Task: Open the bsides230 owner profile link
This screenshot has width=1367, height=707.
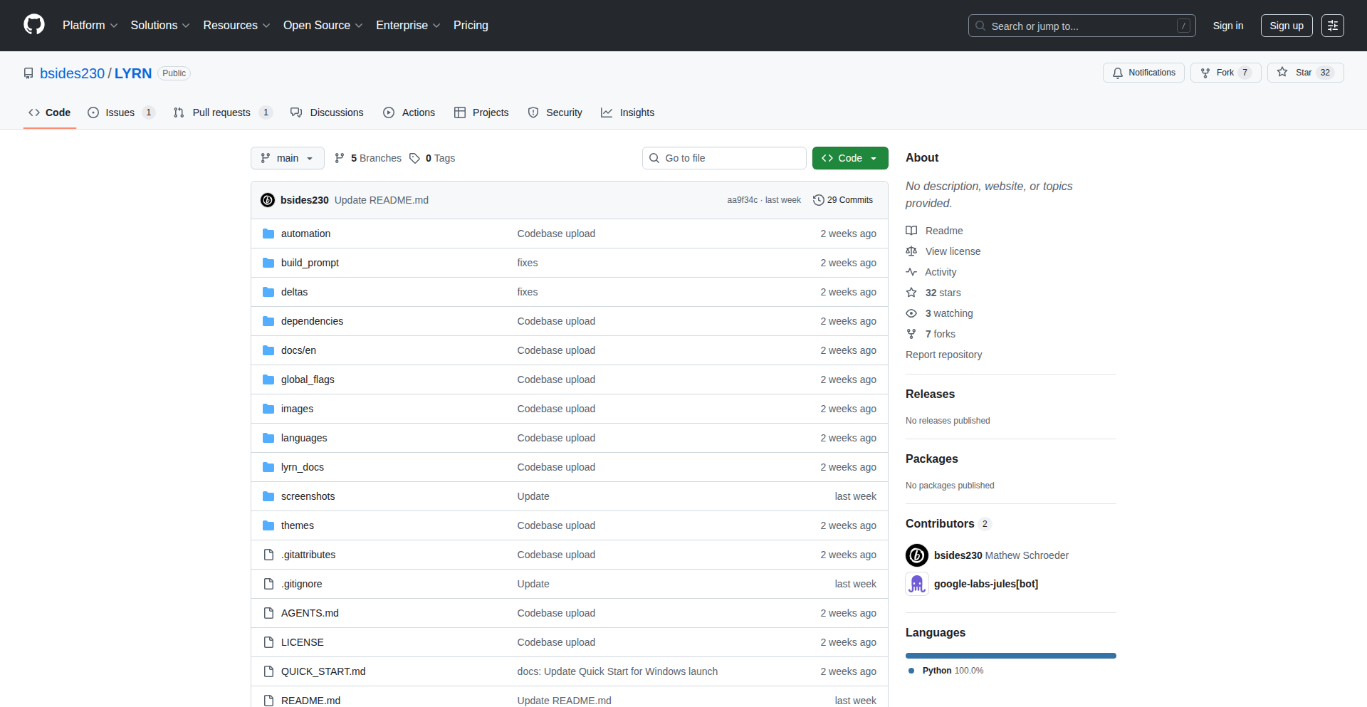Action: (72, 73)
